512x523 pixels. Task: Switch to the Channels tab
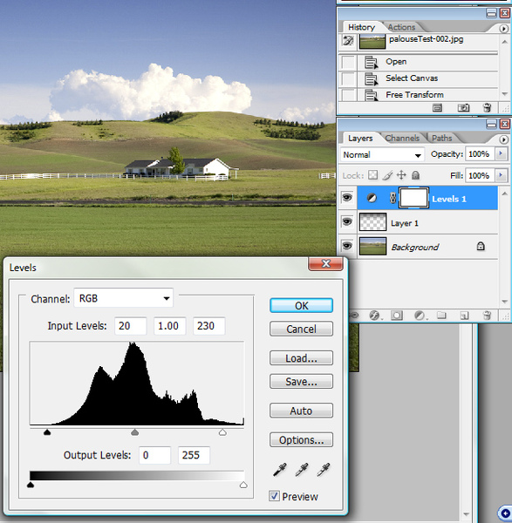[402, 138]
